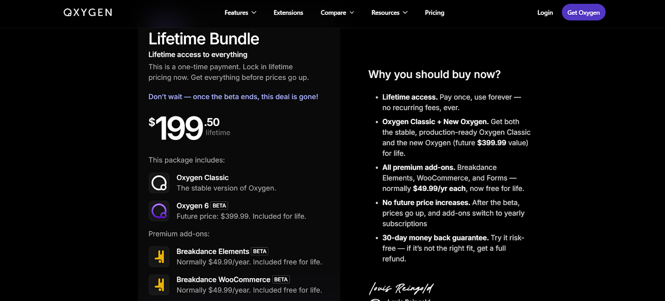Click the Login link
Screen dimensions: 665x301
[x=545, y=13]
